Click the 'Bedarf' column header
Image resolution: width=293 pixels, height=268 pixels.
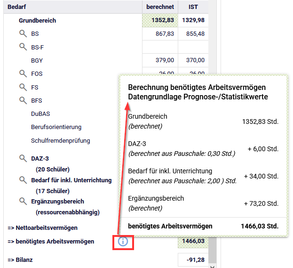(x=18, y=7)
